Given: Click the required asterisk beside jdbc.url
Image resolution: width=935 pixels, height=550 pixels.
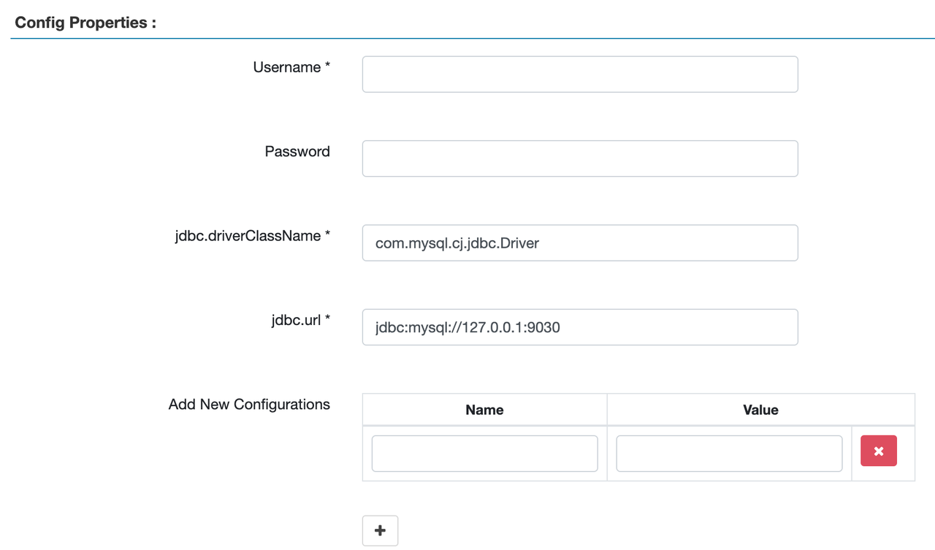Looking at the screenshot, I should 327,319.
